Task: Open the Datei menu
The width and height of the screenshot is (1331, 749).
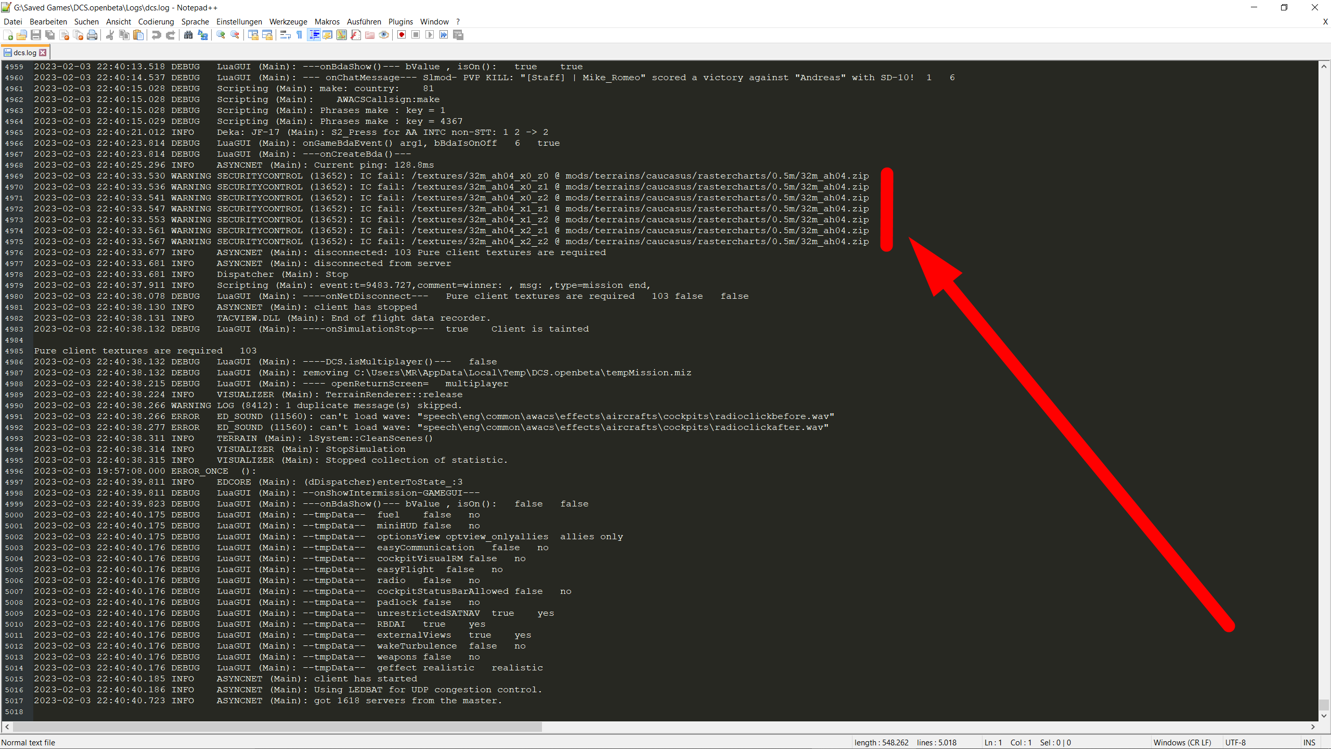Action: [x=13, y=22]
